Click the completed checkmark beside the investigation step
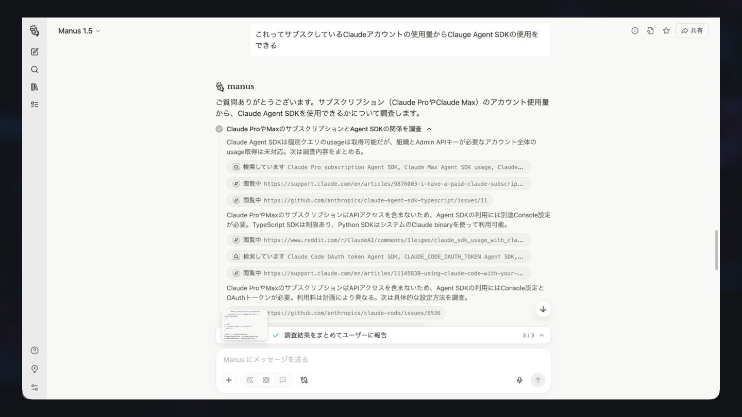742x417 pixels. [220, 129]
